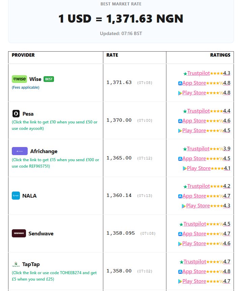
Task: Click Wise's '(Fees applicable)' note
Action: (26, 87)
